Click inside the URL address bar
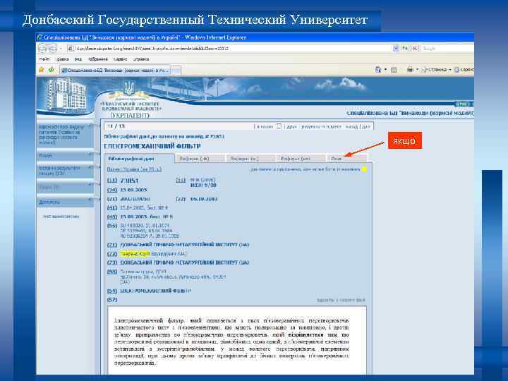Image resolution: width=508 pixels, height=381 pixels. pos(229,48)
